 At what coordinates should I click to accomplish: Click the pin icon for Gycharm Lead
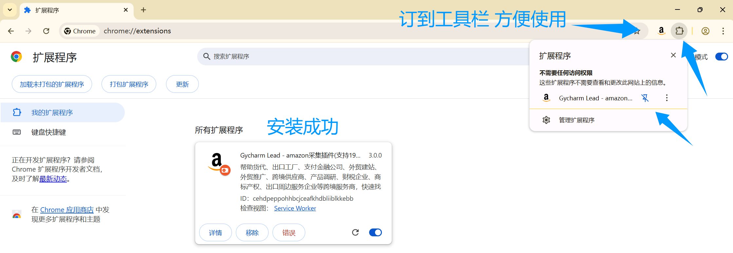point(645,98)
